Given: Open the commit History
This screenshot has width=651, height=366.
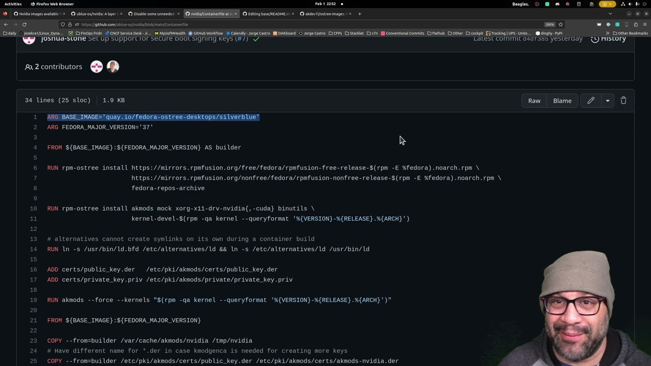Looking at the screenshot, I should pos(608,39).
